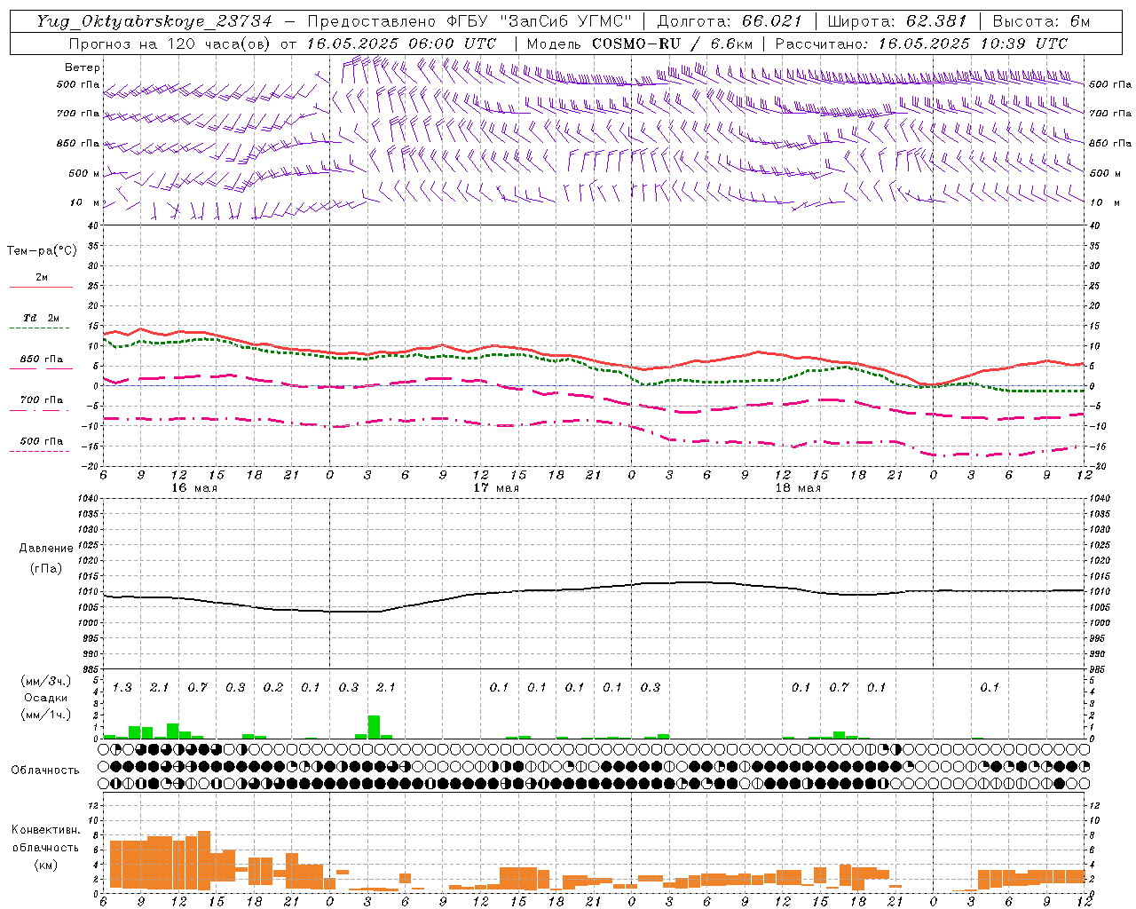Select the forecast line Прогноз на 120 часа(ов)
The width and height of the screenshot is (1136, 909).
tap(170, 43)
